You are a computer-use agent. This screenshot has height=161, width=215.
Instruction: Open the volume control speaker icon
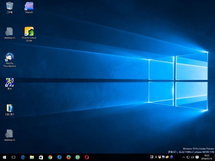[192, 157]
